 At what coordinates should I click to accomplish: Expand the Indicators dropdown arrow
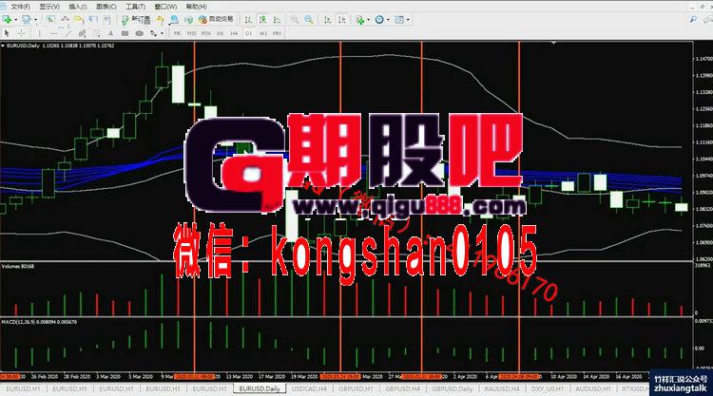[368, 20]
